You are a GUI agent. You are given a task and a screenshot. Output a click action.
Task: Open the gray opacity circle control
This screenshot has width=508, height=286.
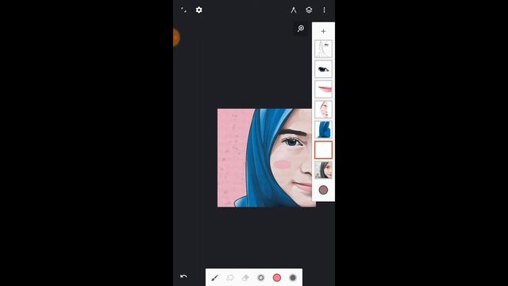(293, 277)
